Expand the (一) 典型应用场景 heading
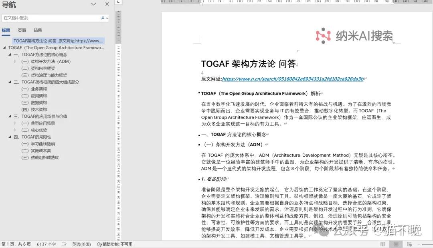Viewport: 433px width, 248px height. pos(15,123)
